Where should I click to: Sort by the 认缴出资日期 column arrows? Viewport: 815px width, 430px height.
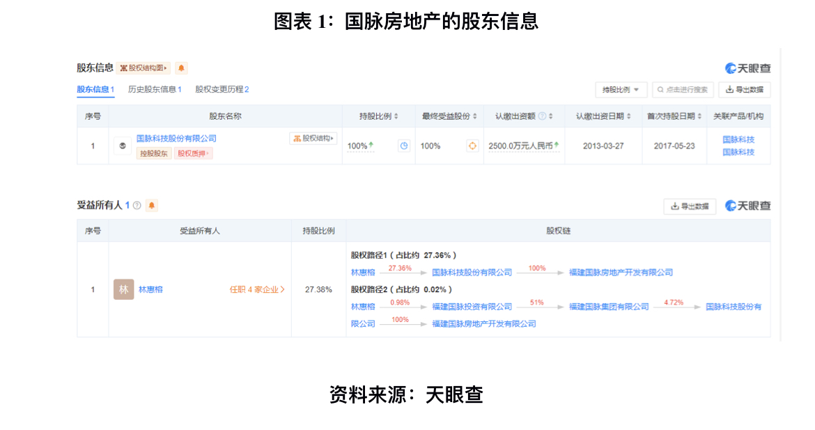pos(628,116)
